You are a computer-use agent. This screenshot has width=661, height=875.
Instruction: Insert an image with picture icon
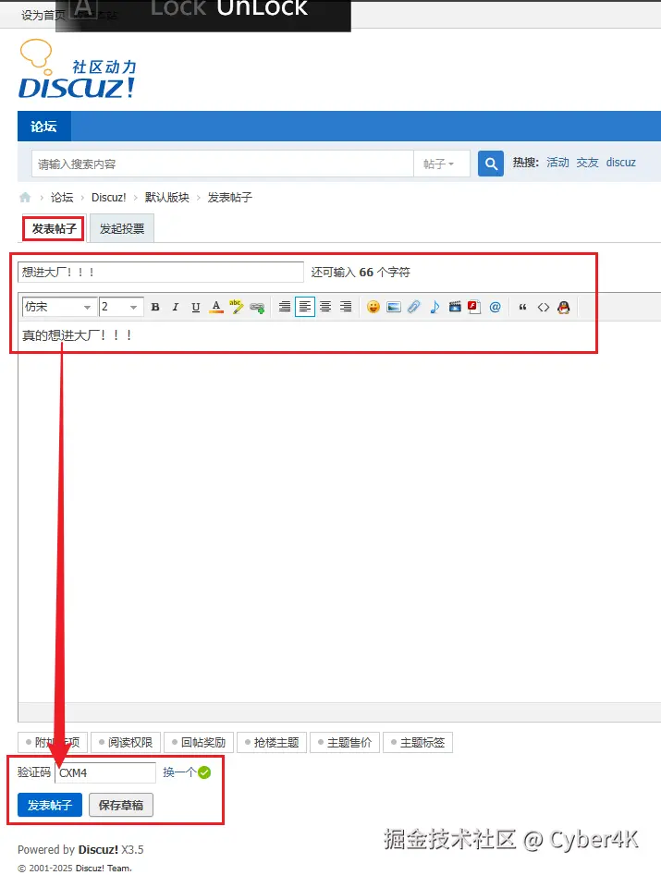394,307
